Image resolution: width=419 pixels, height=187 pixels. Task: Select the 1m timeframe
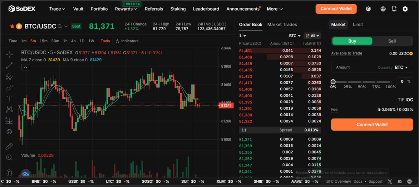click(x=24, y=41)
